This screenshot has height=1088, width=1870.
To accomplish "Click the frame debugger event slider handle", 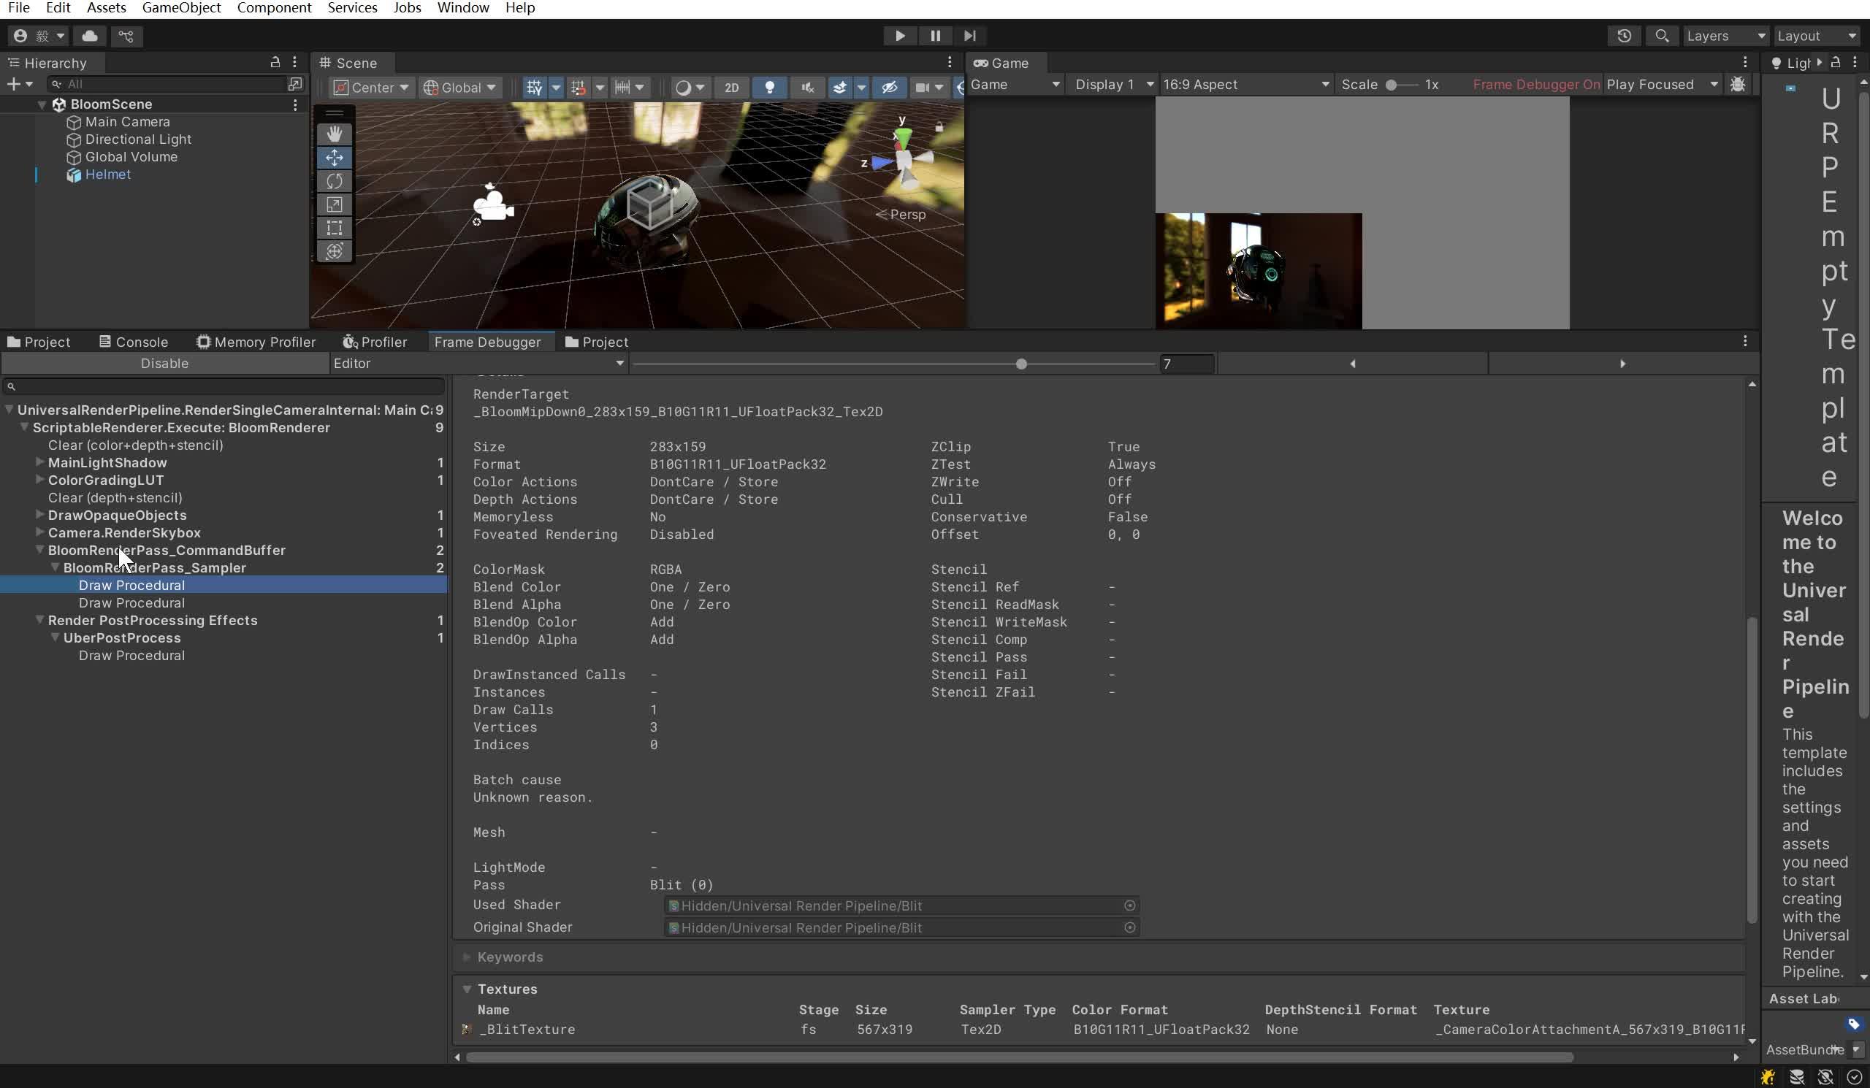I will tap(1021, 364).
